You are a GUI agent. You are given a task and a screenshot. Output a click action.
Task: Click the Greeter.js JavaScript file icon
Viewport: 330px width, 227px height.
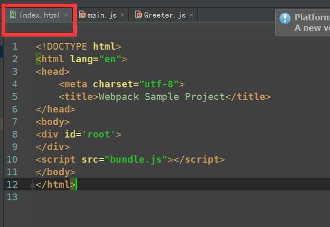pyautogui.click(x=139, y=15)
